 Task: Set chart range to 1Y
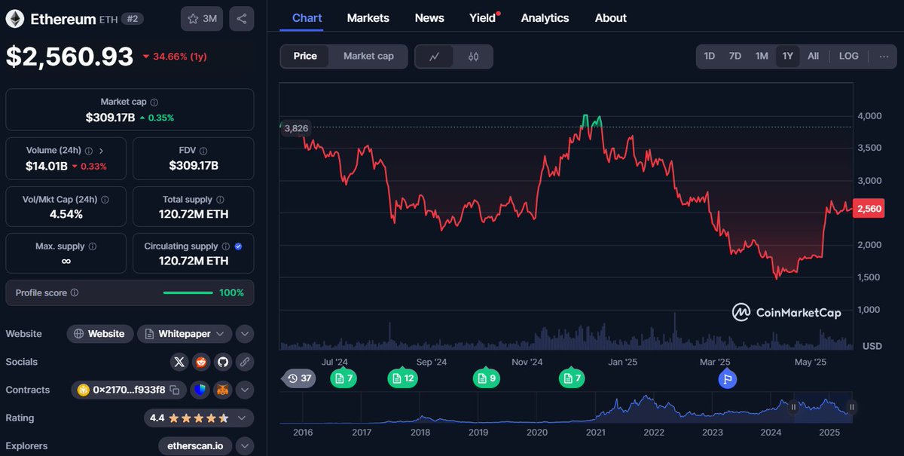788,57
